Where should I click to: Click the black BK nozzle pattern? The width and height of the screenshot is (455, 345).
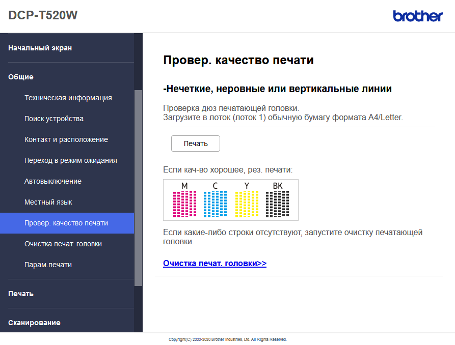(x=277, y=204)
